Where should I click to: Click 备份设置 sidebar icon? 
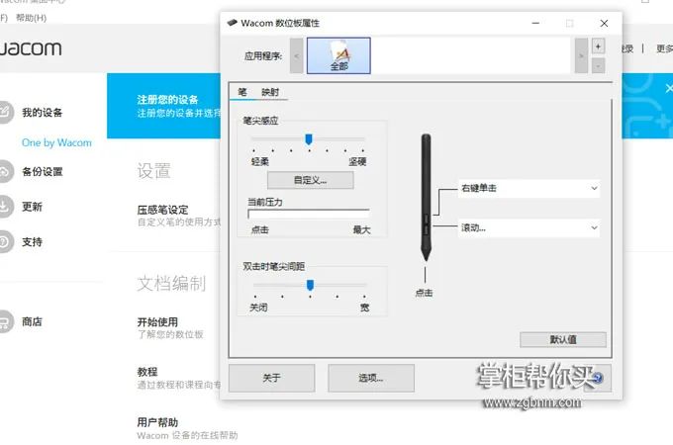click(x=4, y=171)
